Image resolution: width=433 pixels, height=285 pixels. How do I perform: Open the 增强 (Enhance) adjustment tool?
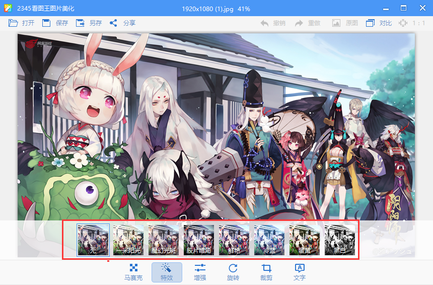(x=200, y=272)
